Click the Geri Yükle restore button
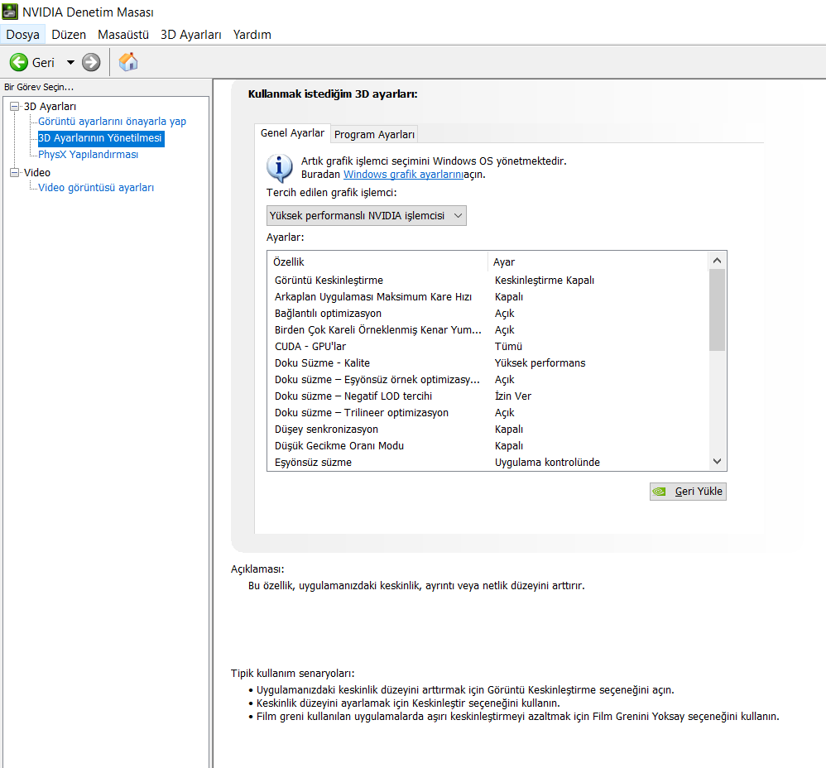 [x=688, y=492]
